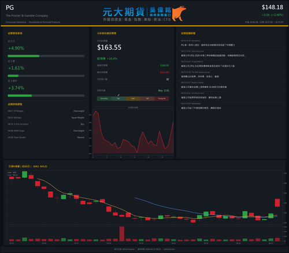Click The Procter & Gamble Company name
Image resolution: width=289 pixels, height=253 pixels.
(x=27, y=16)
